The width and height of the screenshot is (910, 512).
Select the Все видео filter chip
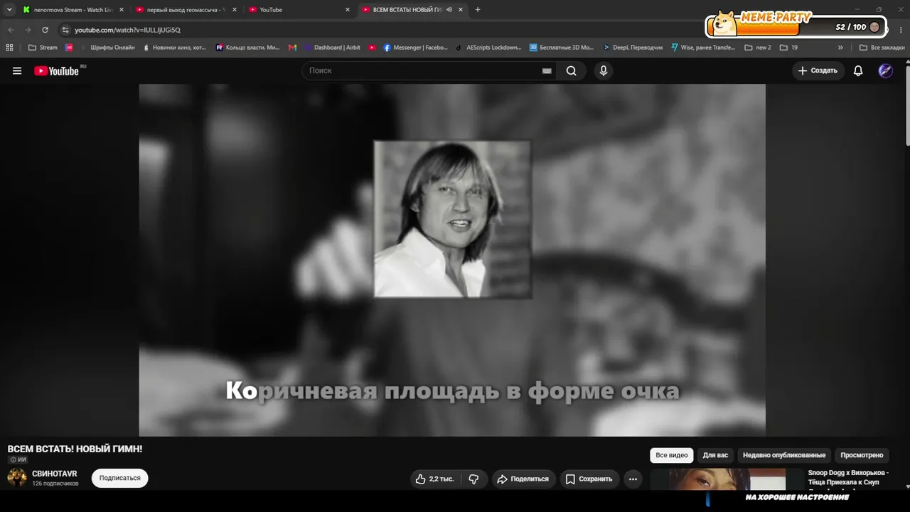tap(672, 455)
